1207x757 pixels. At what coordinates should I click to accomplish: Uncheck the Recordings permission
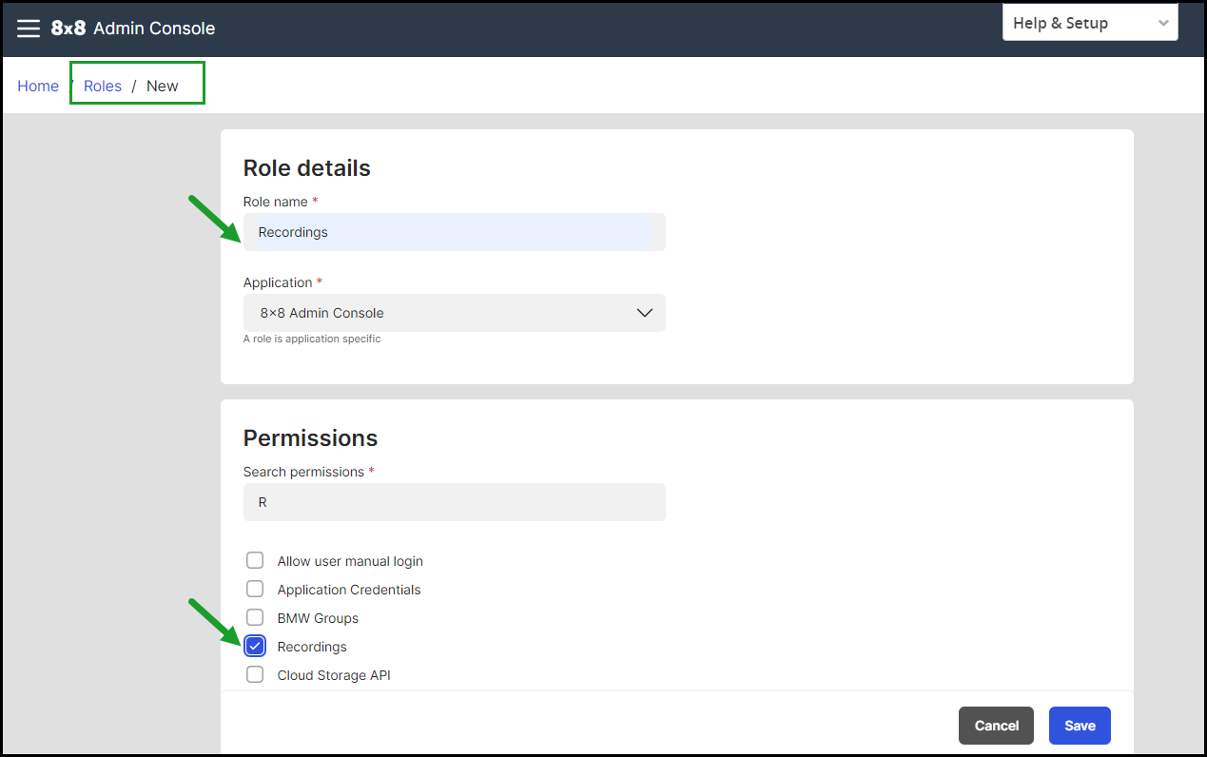tap(255, 646)
